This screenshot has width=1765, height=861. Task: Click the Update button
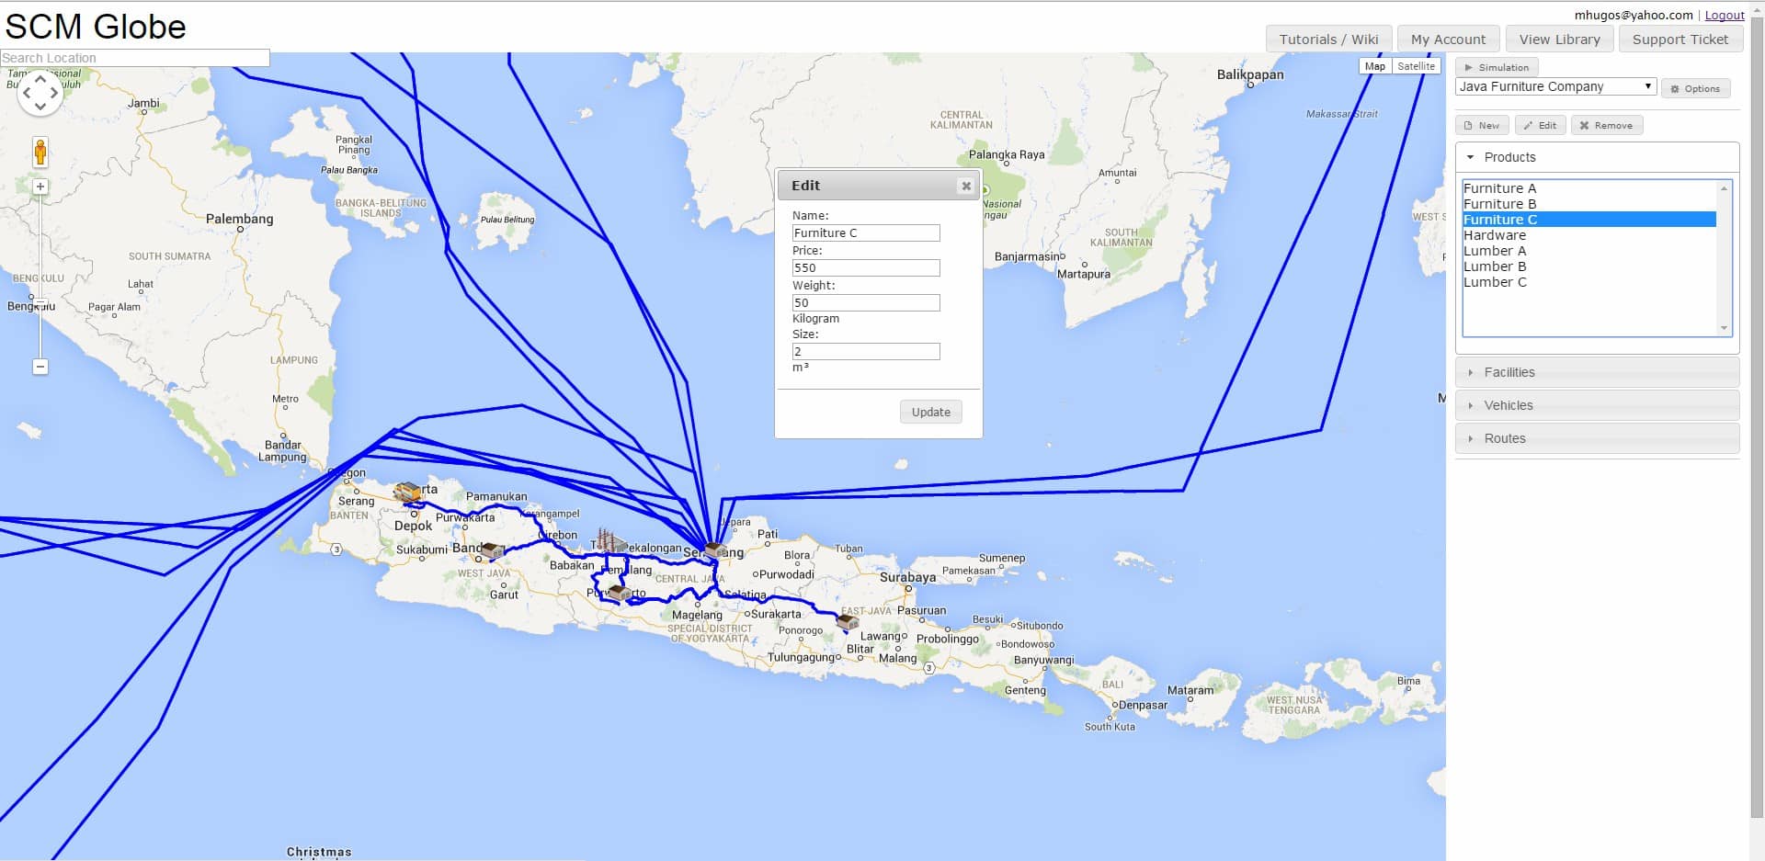point(931,412)
